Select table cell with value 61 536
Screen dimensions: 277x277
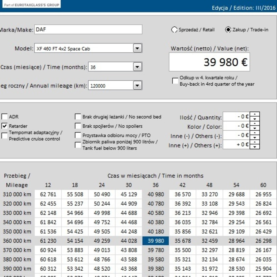tap(48, 231)
